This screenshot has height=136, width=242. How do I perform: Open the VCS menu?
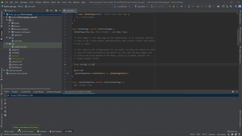click(x=70, y=2)
